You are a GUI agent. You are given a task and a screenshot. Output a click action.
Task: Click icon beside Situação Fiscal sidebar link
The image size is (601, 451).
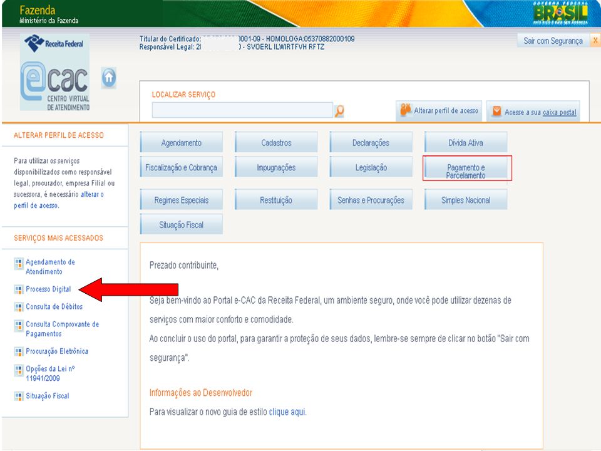click(18, 396)
